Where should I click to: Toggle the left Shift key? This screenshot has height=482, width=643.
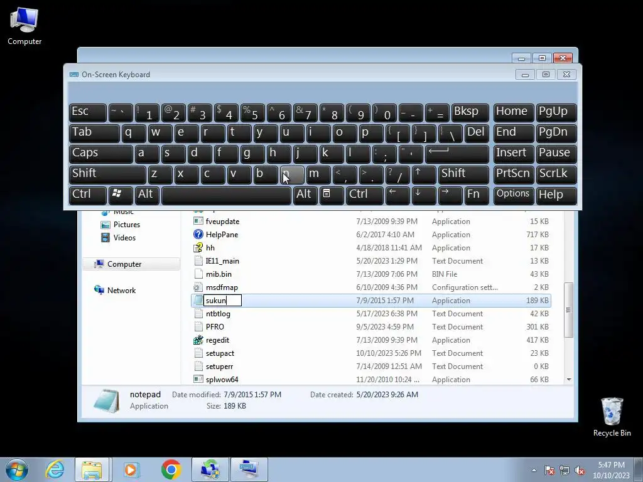click(x=107, y=174)
